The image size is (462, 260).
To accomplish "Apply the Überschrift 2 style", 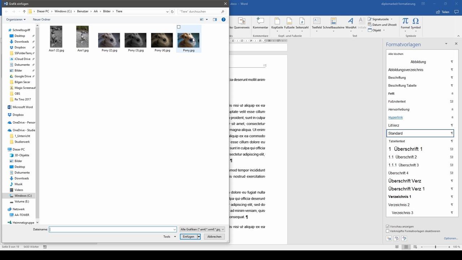I will [x=420, y=157].
